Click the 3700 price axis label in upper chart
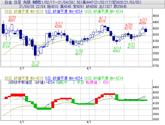Viewport: 165px width, 125px height. coord(156,66)
